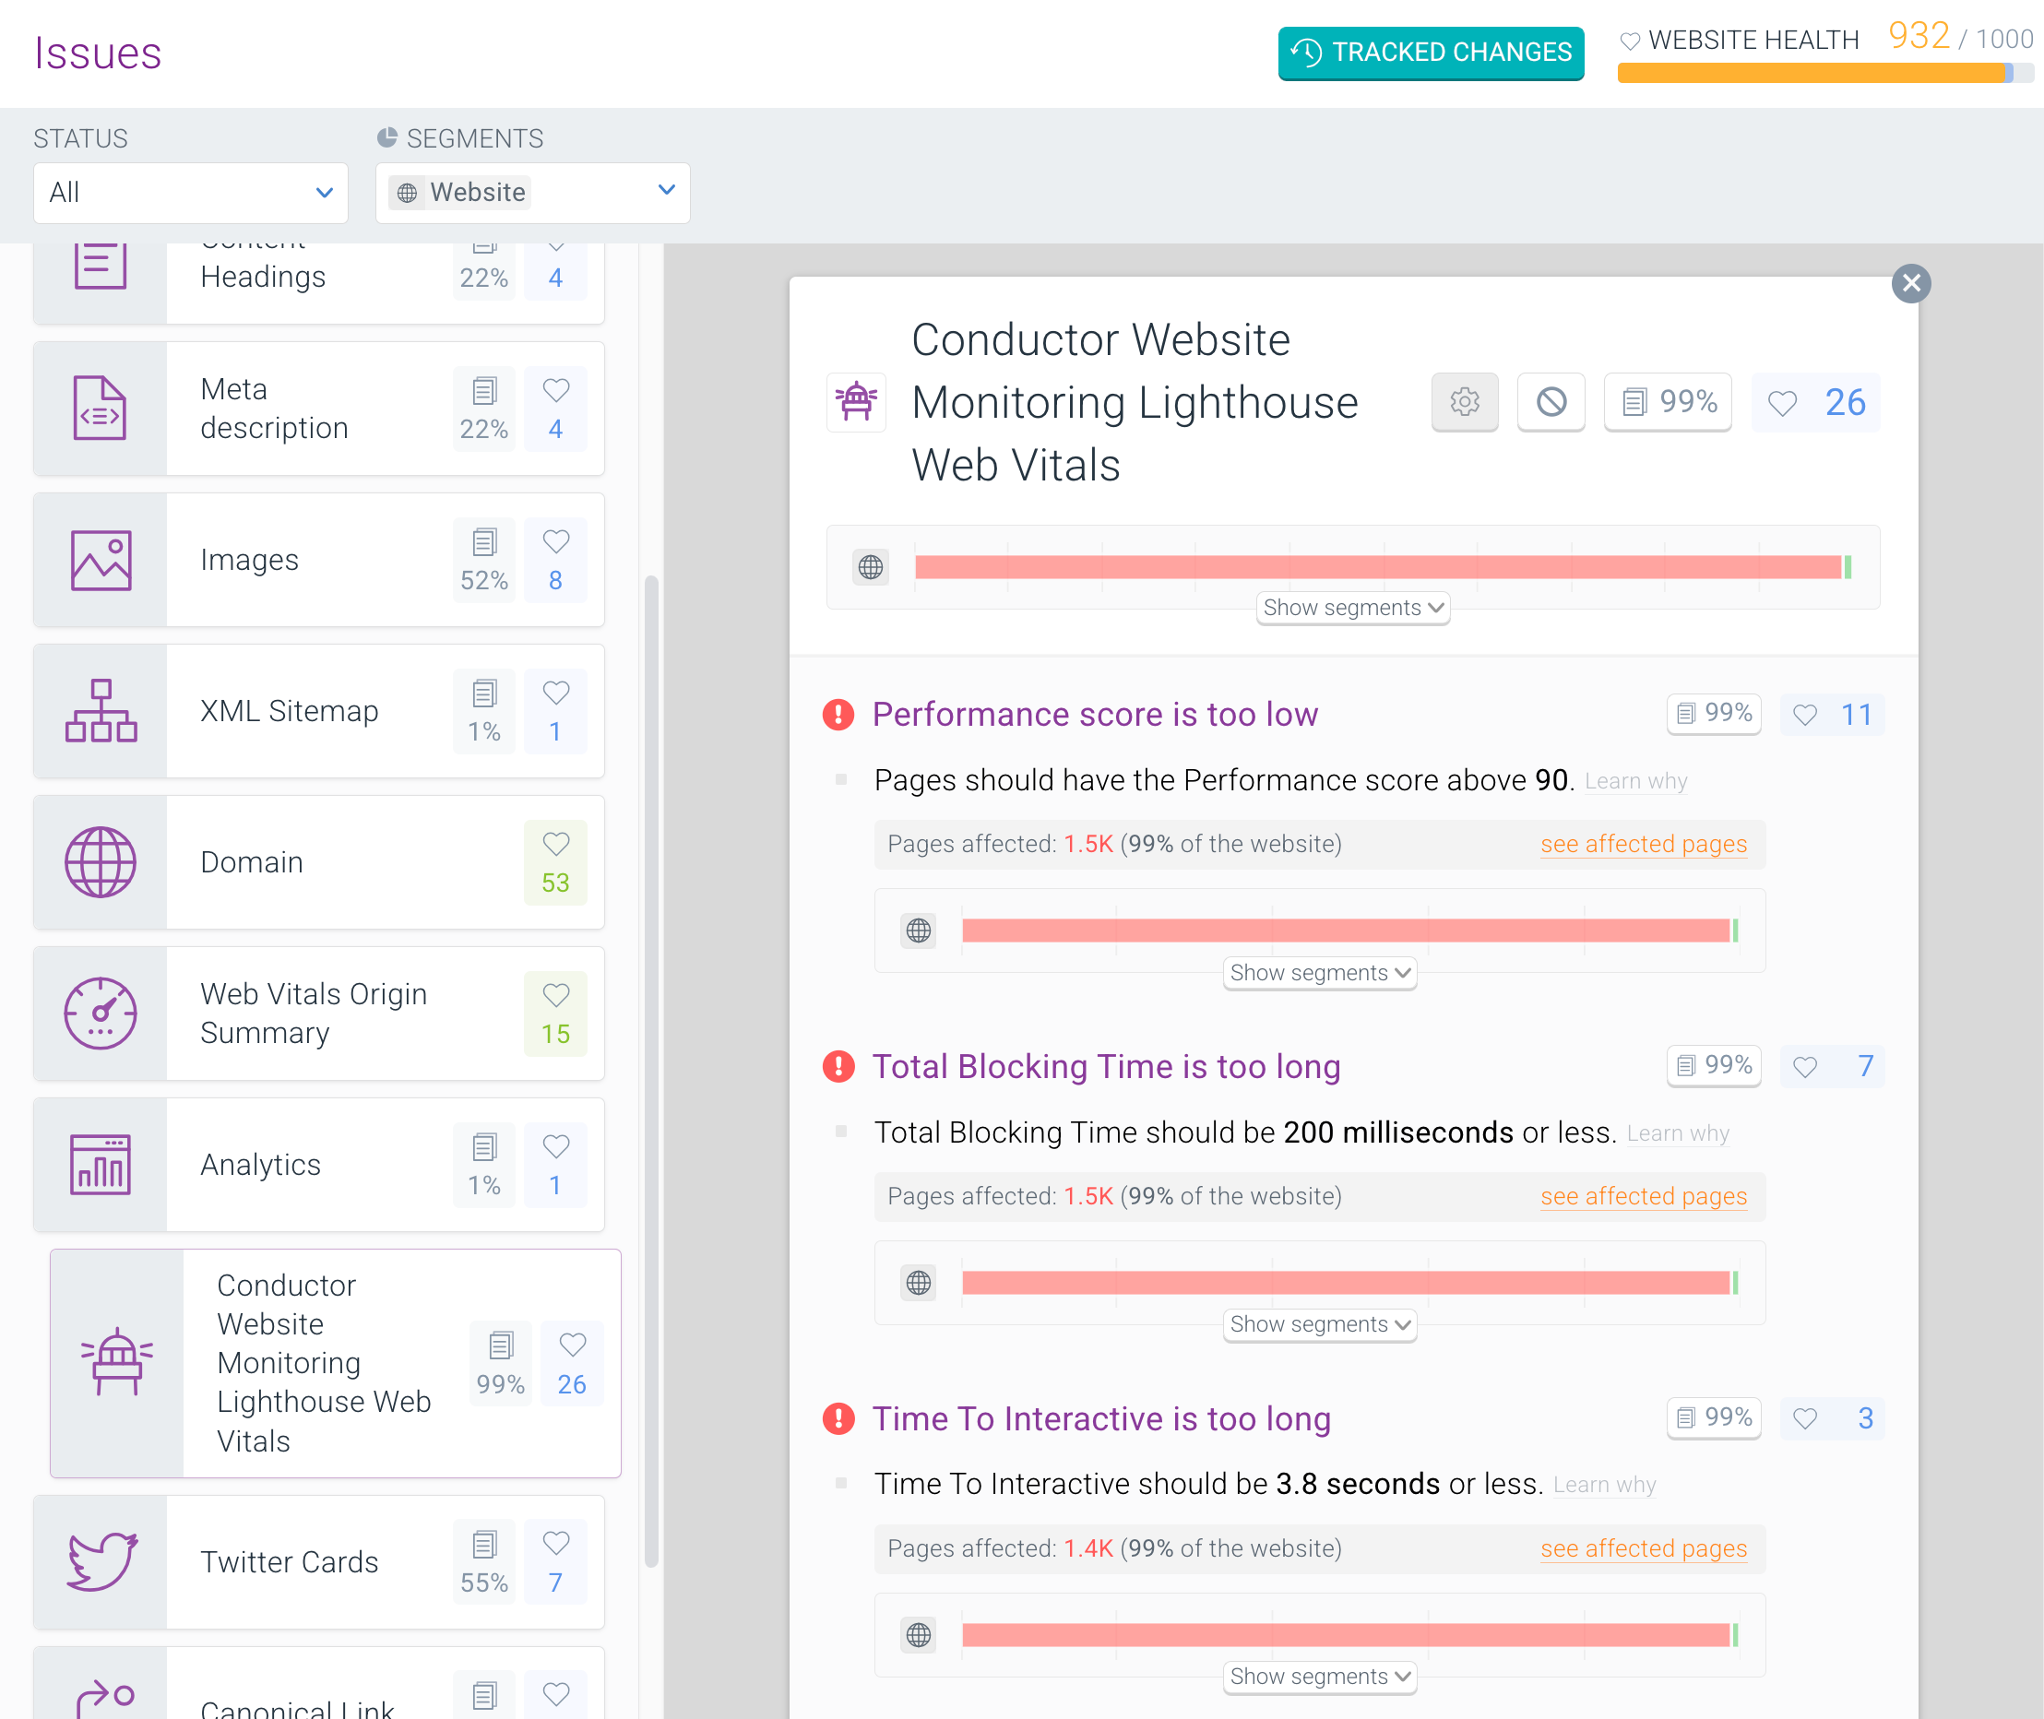The width and height of the screenshot is (2044, 1719).
Task: Open the Performance score is too low heading
Action: [1095, 715]
